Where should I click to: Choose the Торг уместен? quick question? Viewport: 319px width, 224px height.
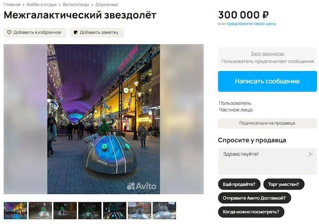point(284,184)
